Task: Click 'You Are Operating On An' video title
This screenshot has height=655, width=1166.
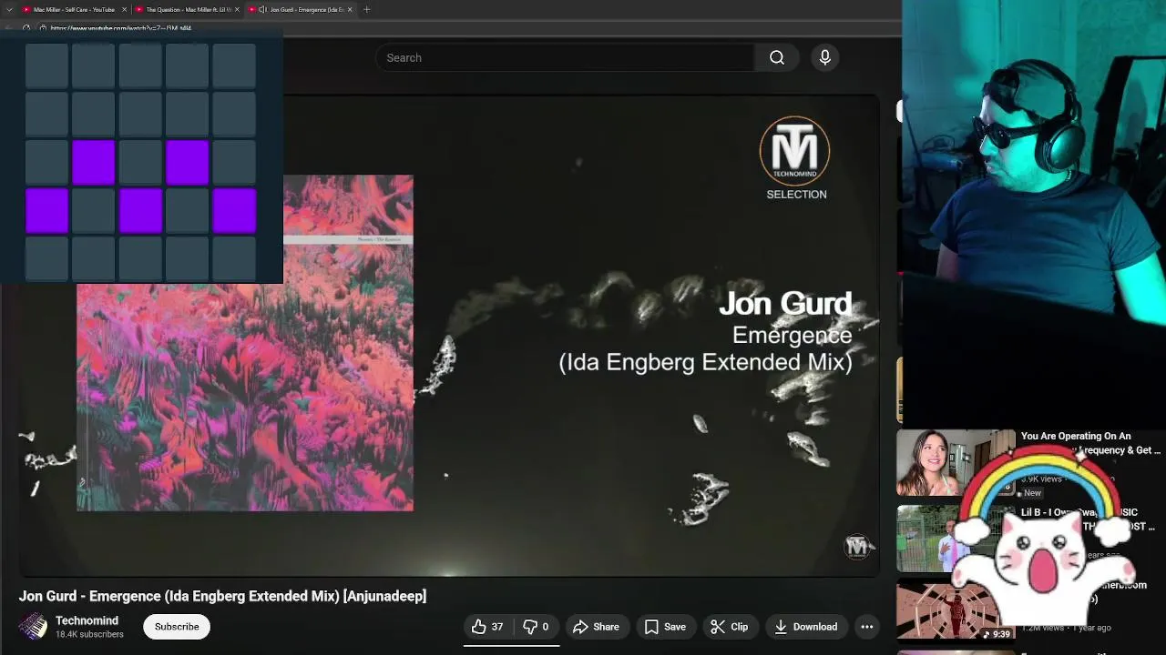Action: point(1090,443)
